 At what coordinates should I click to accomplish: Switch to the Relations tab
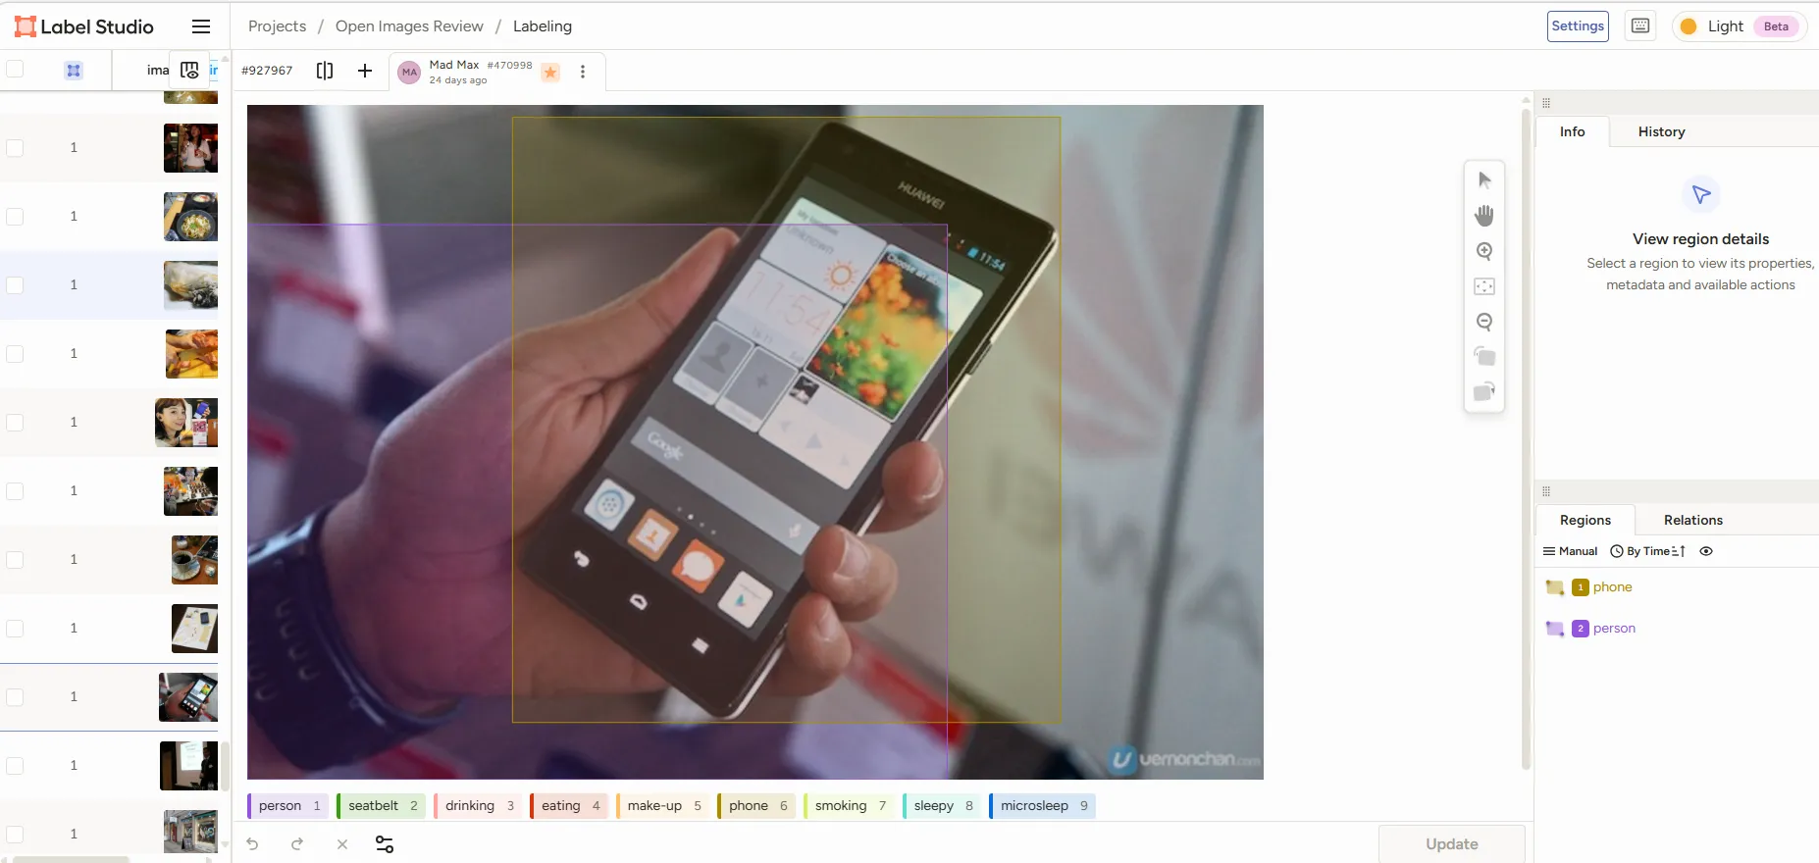coord(1692,520)
